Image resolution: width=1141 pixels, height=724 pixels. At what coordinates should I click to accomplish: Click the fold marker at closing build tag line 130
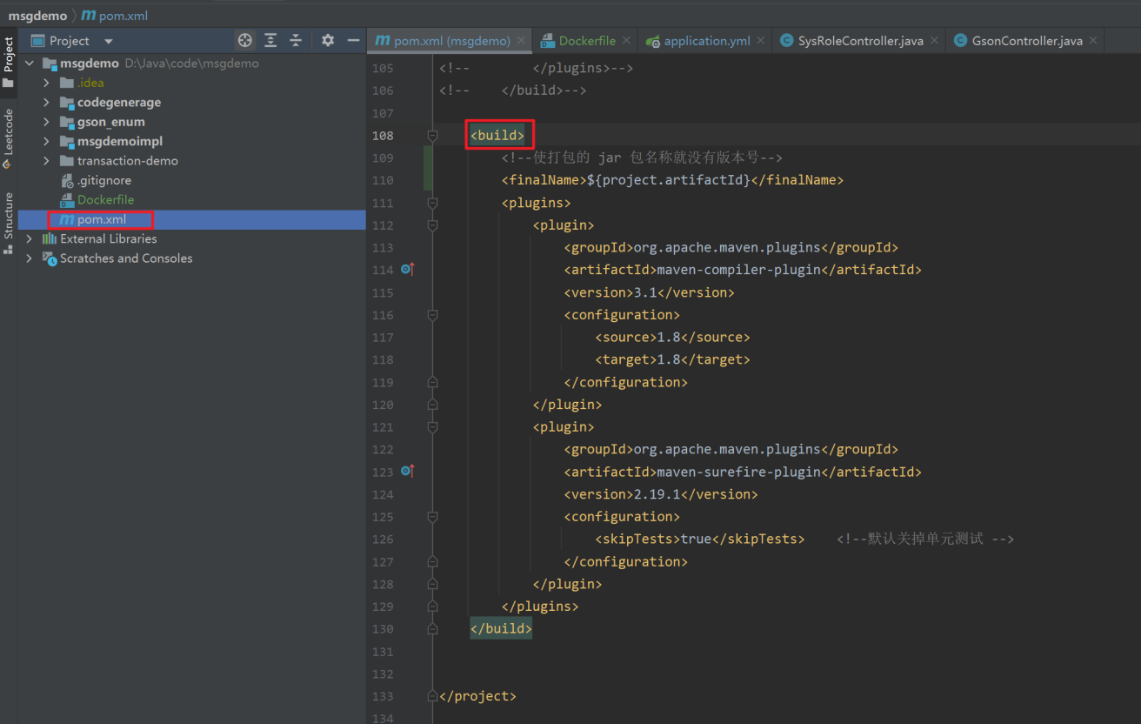pyautogui.click(x=432, y=629)
